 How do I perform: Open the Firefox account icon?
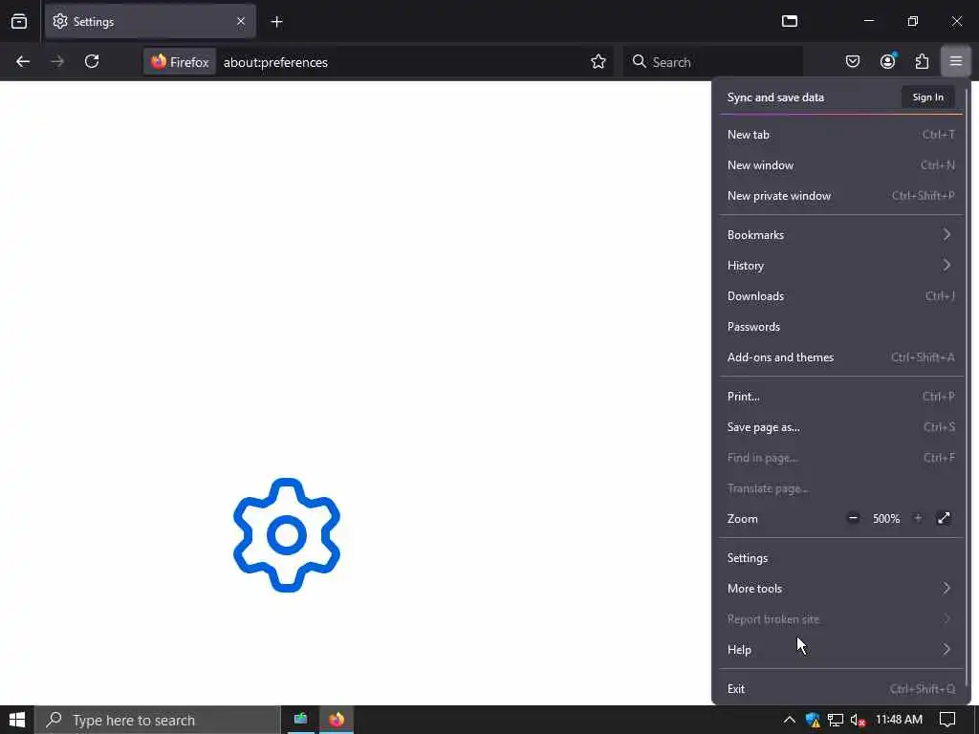coord(887,61)
